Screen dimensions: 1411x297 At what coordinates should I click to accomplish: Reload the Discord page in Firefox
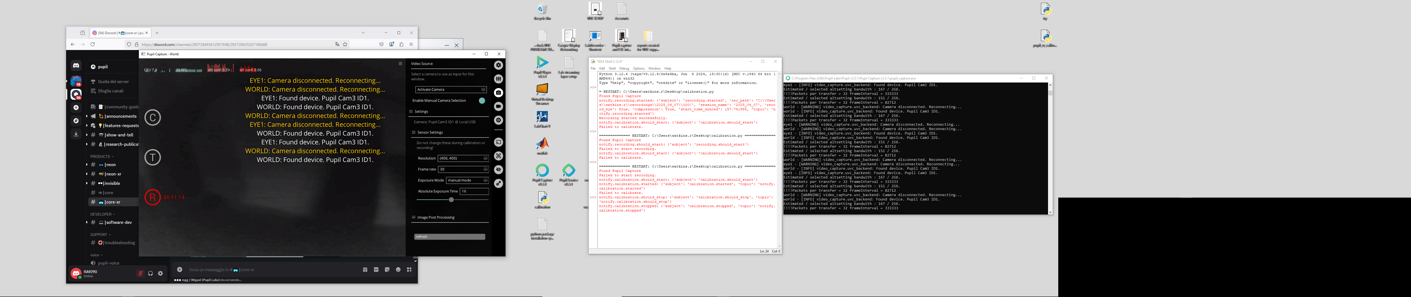tap(93, 44)
